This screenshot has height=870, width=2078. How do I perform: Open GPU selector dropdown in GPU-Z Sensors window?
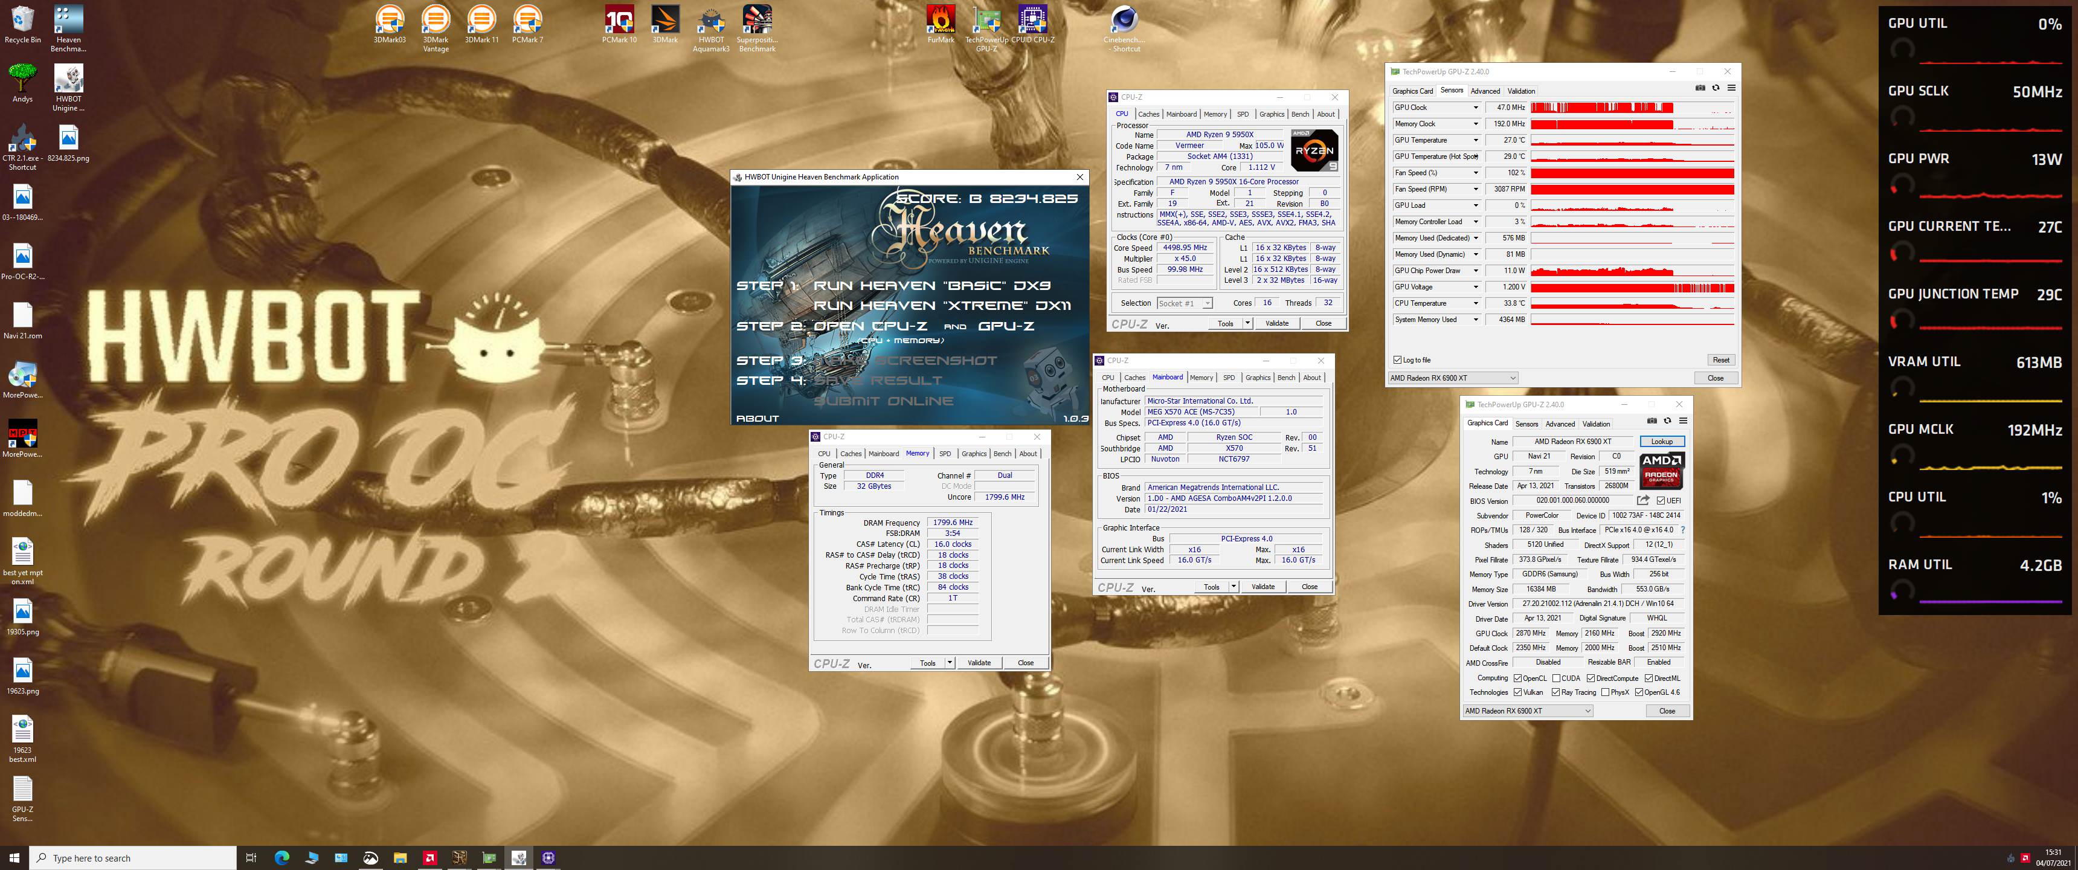point(1453,378)
